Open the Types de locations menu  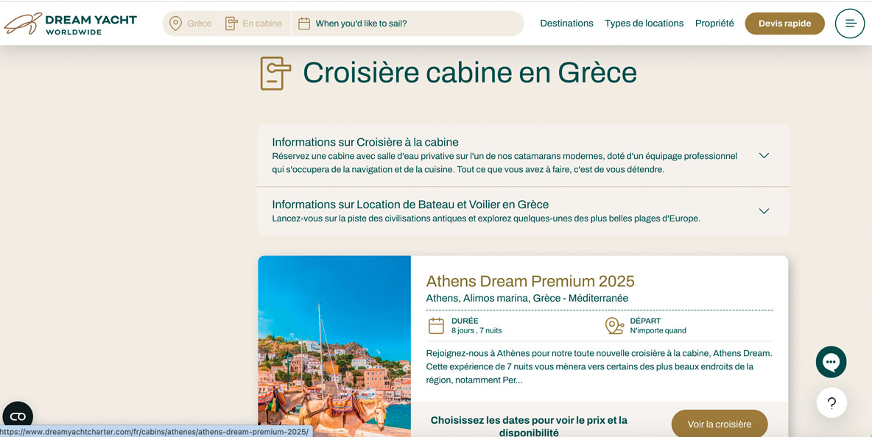pos(644,24)
